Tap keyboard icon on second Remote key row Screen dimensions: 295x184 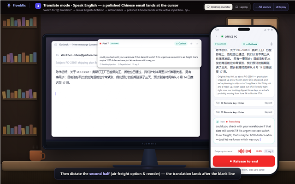tap(222, 112)
